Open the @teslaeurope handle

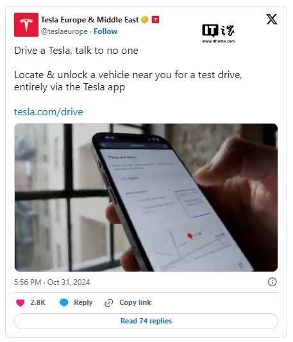coord(64,31)
